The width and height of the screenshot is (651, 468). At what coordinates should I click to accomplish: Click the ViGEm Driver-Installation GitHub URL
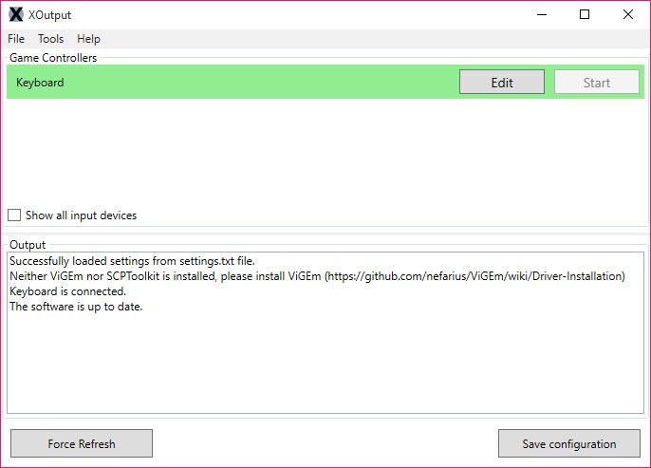[476, 276]
